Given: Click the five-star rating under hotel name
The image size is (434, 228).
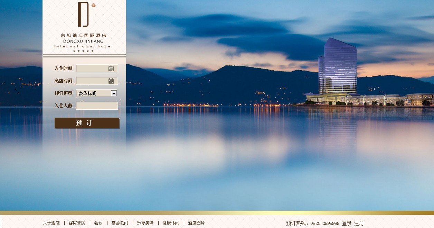Looking at the screenshot, I should coord(83,51).
